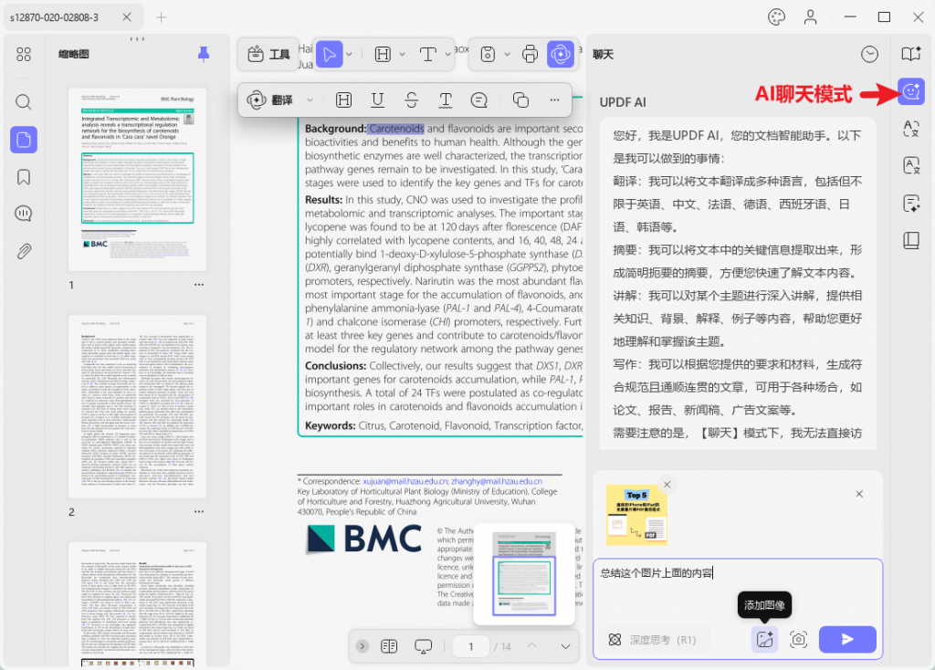Apply highlight from floating toolbar
Image resolution: width=935 pixels, height=670 pixels.
click(x=343, y=100)
